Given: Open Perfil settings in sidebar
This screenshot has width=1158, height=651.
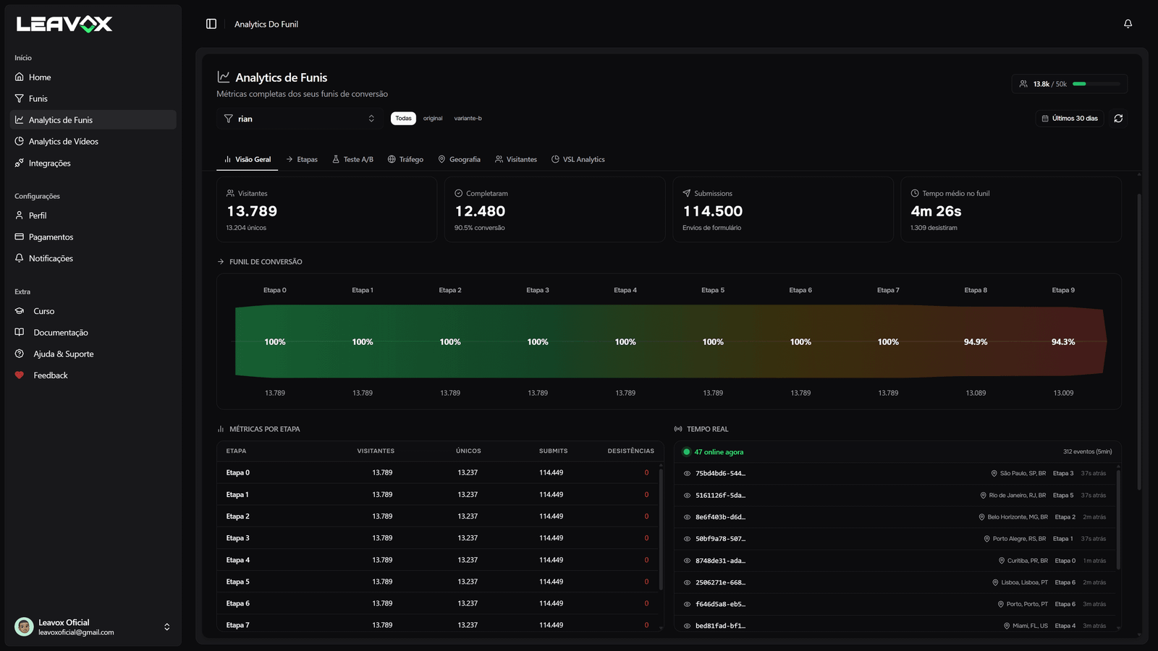Looking at the screenshot, I should (x=93, y=216).
